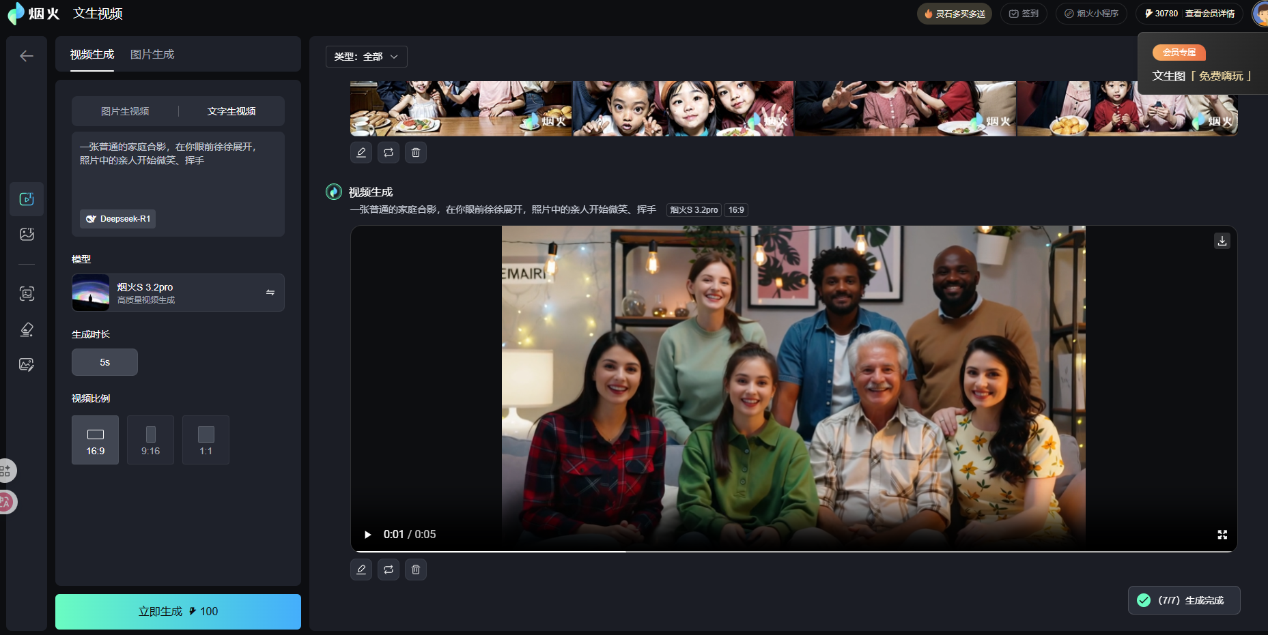Select the 16:9 video ratio

click(95, 441)
